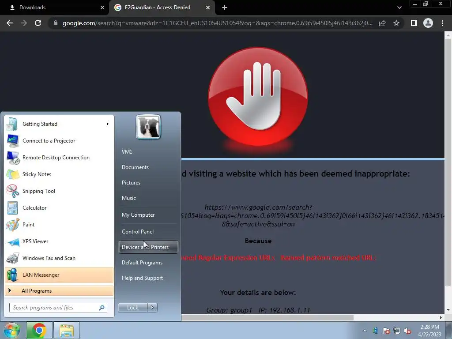Click 'Group: group1 IP: 192.168.1.11' text
This screenshot has width=452, height=339.
pyautogui.click(x=258, y=310)
